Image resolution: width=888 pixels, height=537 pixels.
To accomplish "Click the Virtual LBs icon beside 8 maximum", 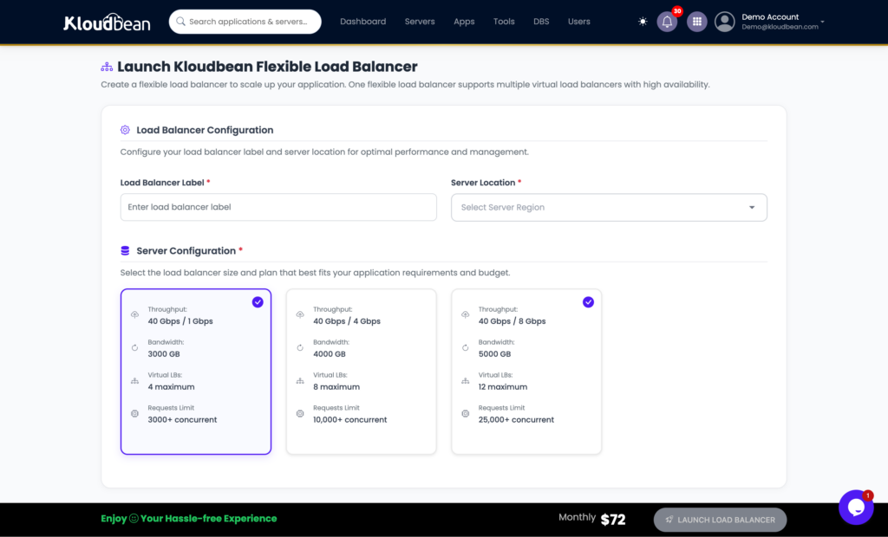I will tap(300, 381).
